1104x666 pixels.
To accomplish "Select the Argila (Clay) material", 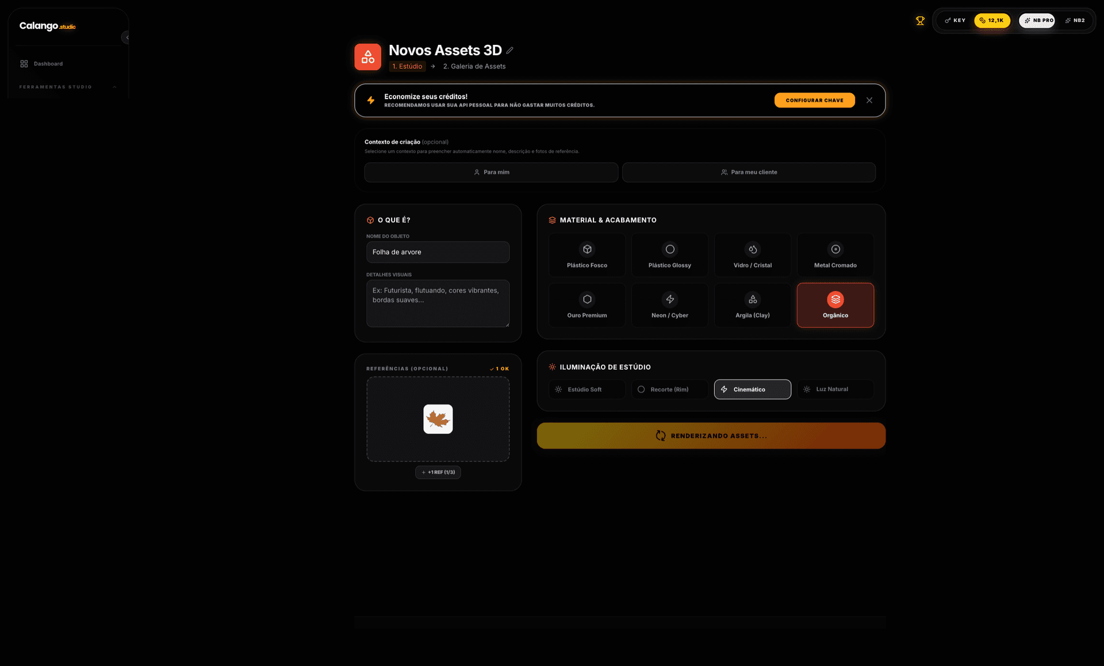I will (753, 305).
